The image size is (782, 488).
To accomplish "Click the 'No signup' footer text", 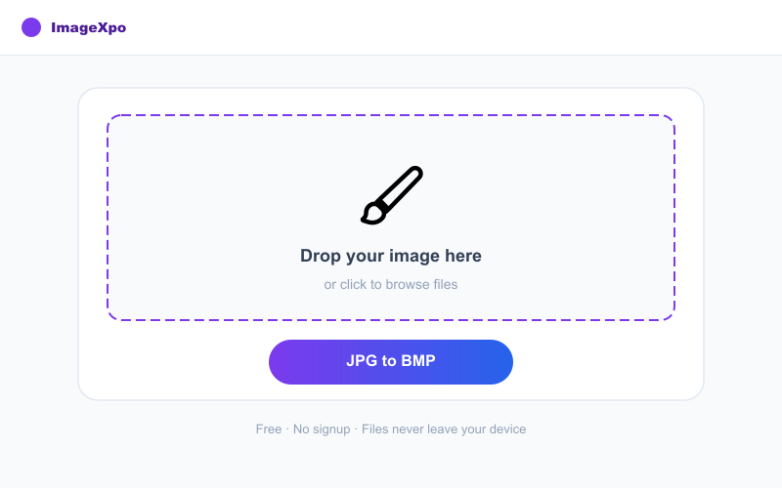I will point(322,429).
